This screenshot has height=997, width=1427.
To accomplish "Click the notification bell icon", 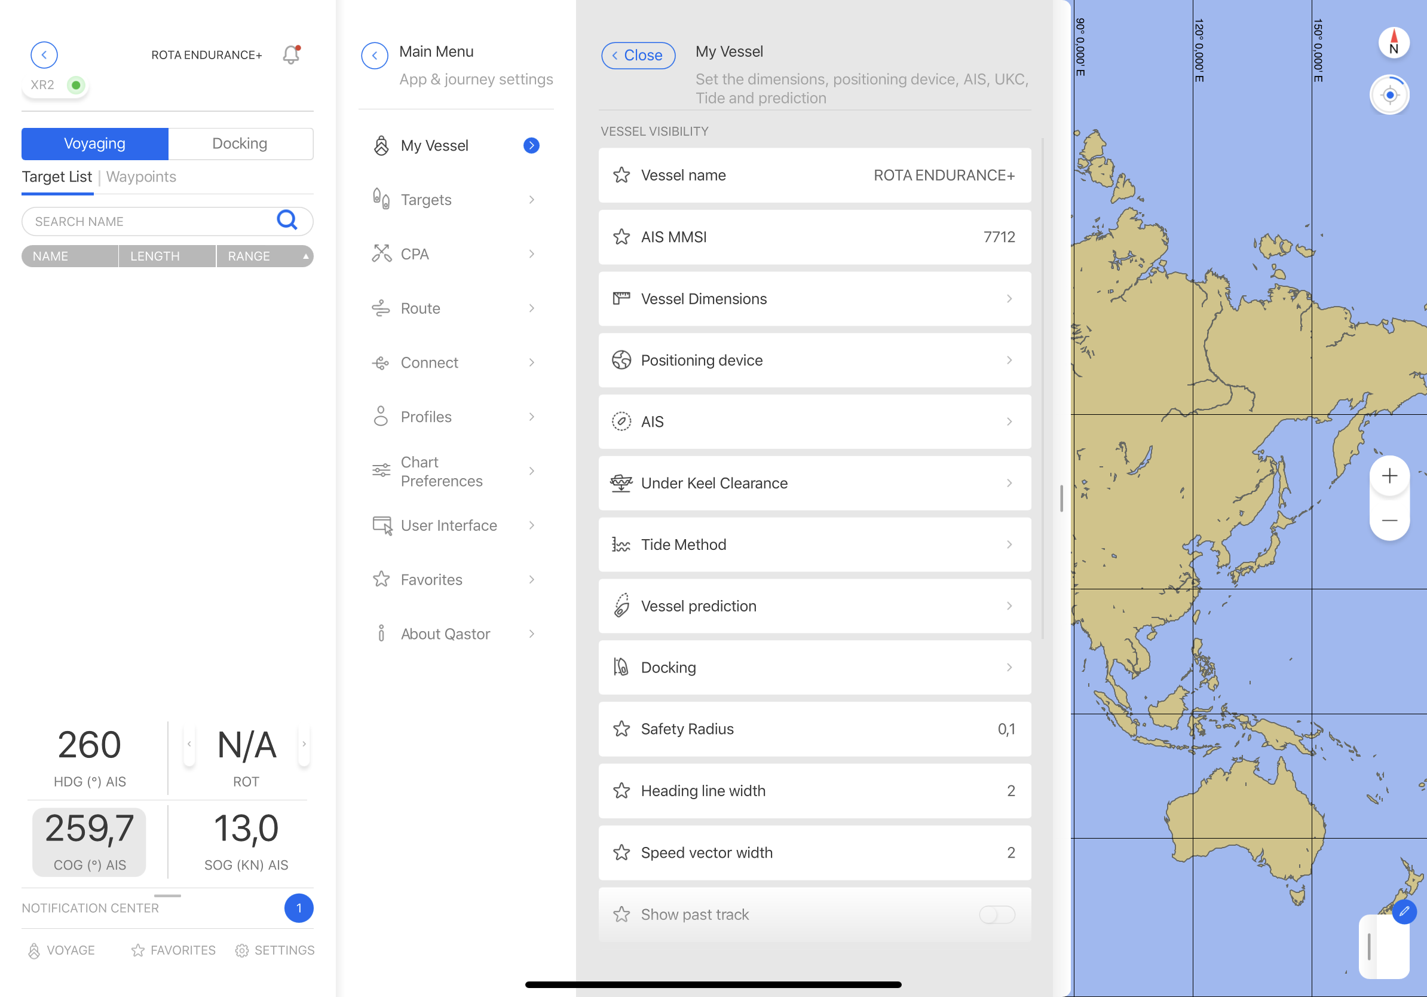I will (x=290, y=55).
